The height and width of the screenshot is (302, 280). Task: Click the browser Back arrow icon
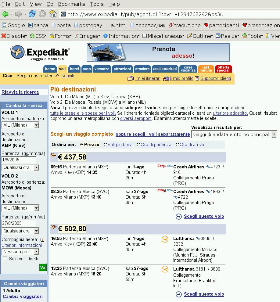click(x=5, y=14)
